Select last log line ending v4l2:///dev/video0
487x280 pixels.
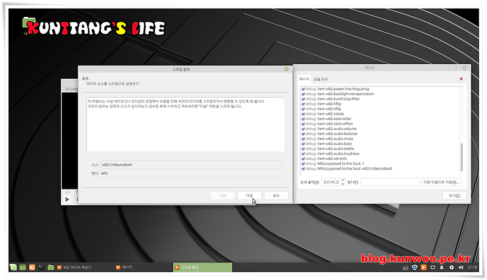347,169
